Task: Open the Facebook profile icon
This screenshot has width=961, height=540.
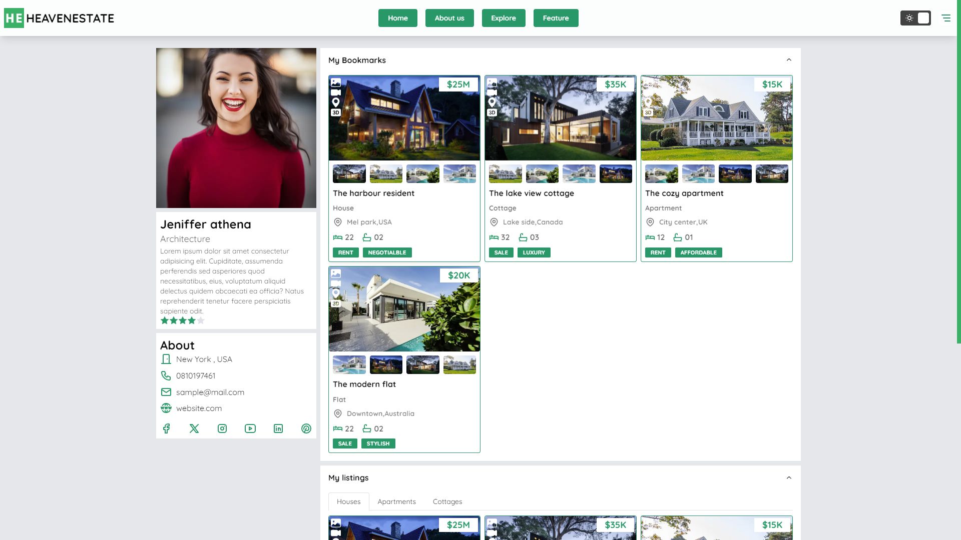Action: (166, 428)
